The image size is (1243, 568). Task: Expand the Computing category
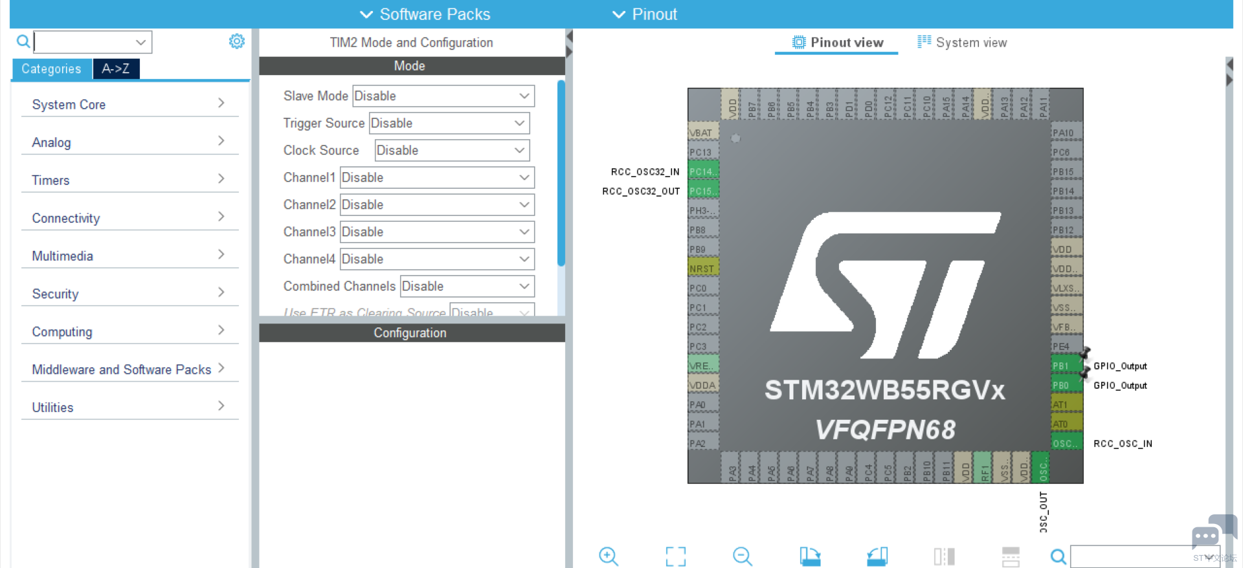(129, 331)
